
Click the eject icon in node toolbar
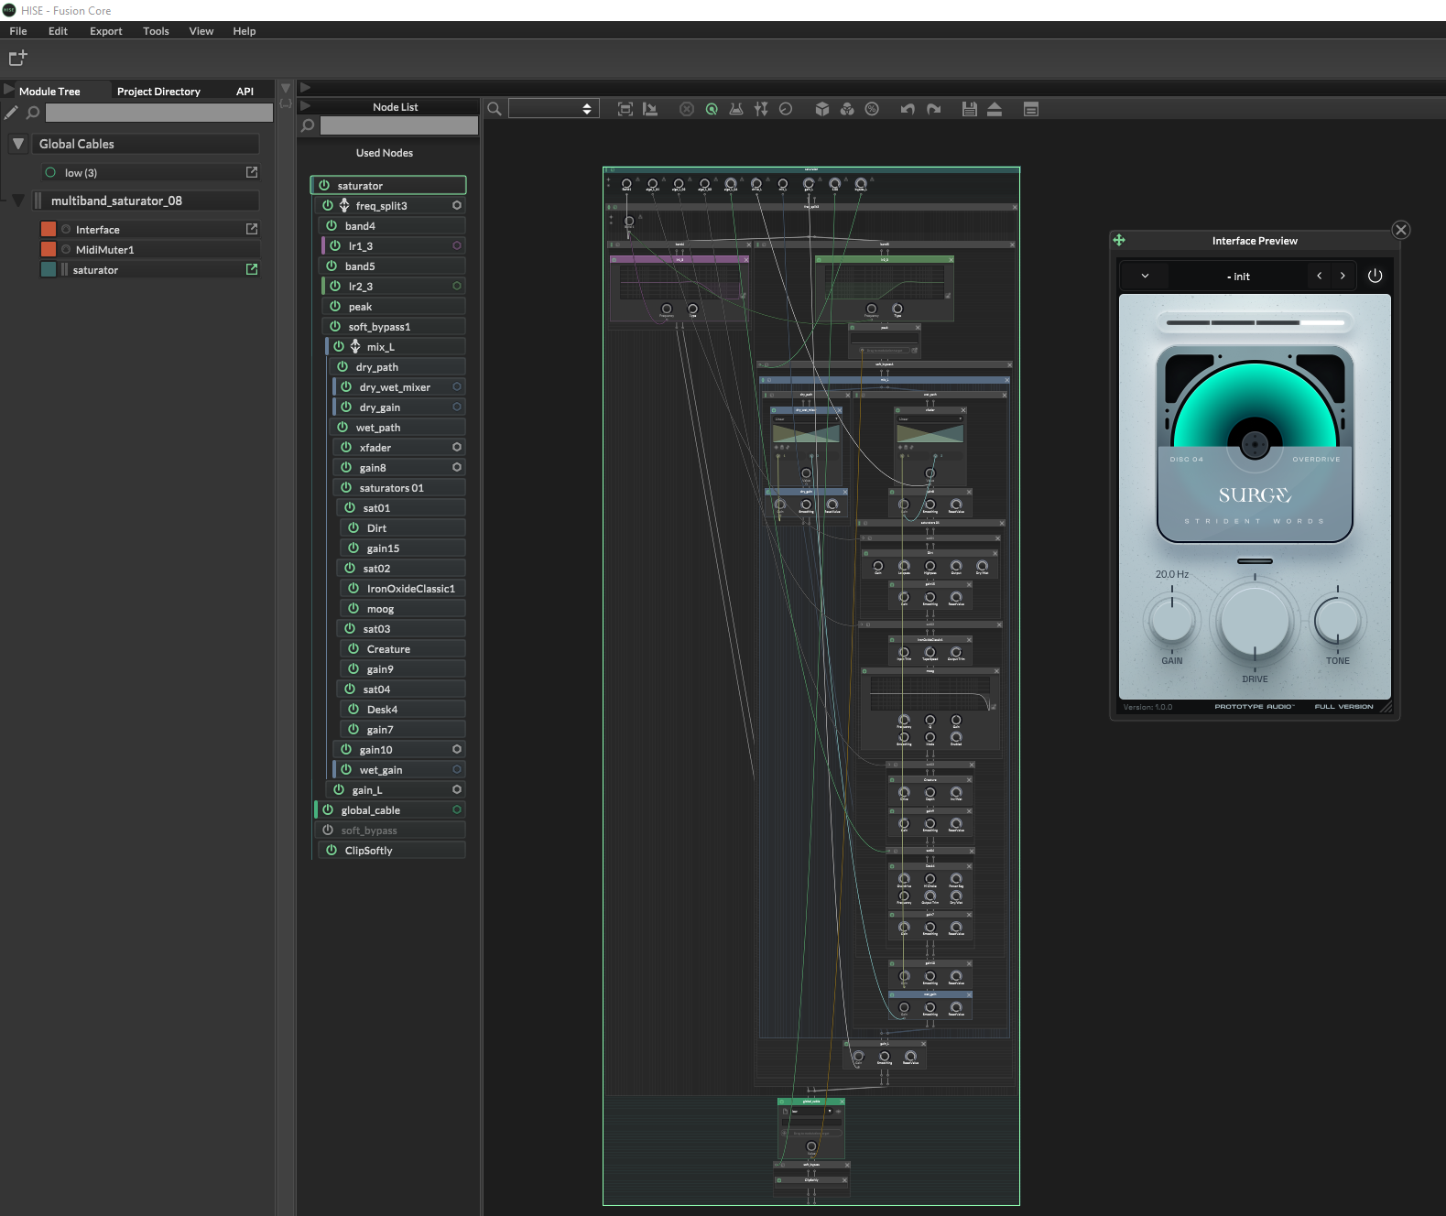(x=995, y=109)
